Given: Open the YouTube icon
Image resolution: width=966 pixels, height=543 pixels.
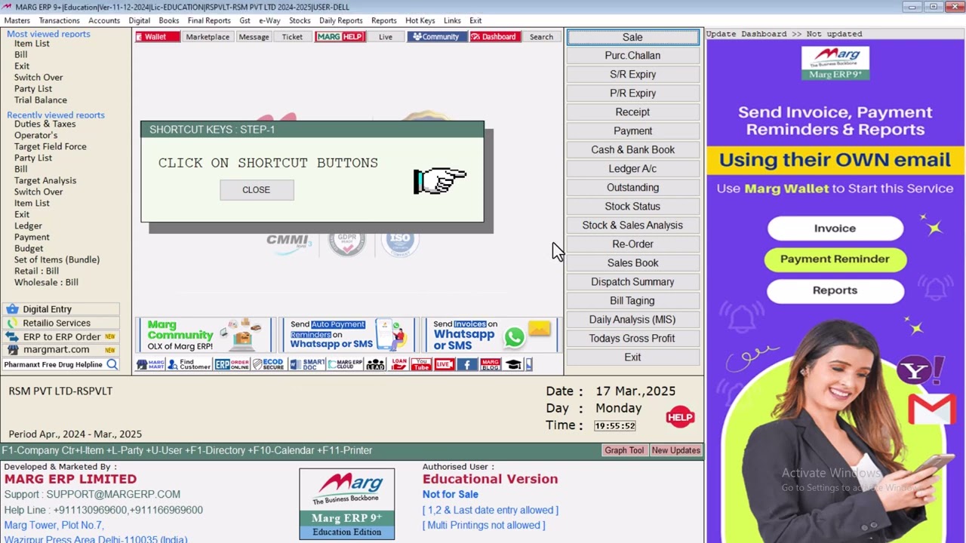Looking at the screenshot, I should click(421, 364).
